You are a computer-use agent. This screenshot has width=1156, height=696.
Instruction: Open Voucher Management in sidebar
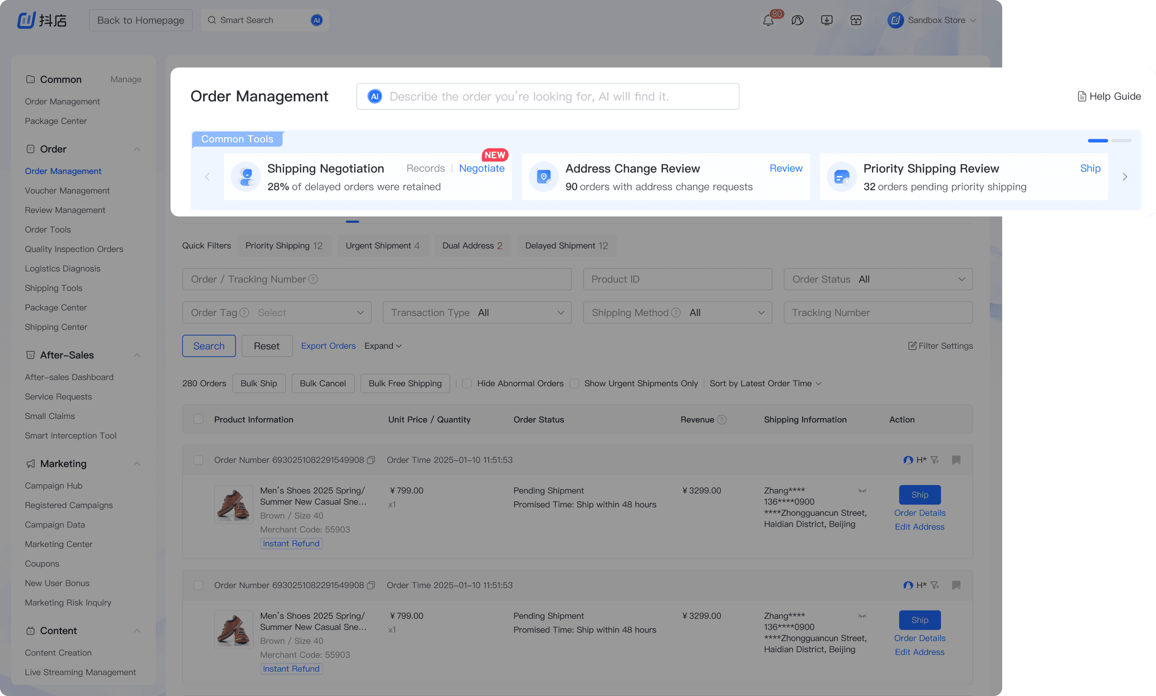pyautogui.click(x=67, y=190)
